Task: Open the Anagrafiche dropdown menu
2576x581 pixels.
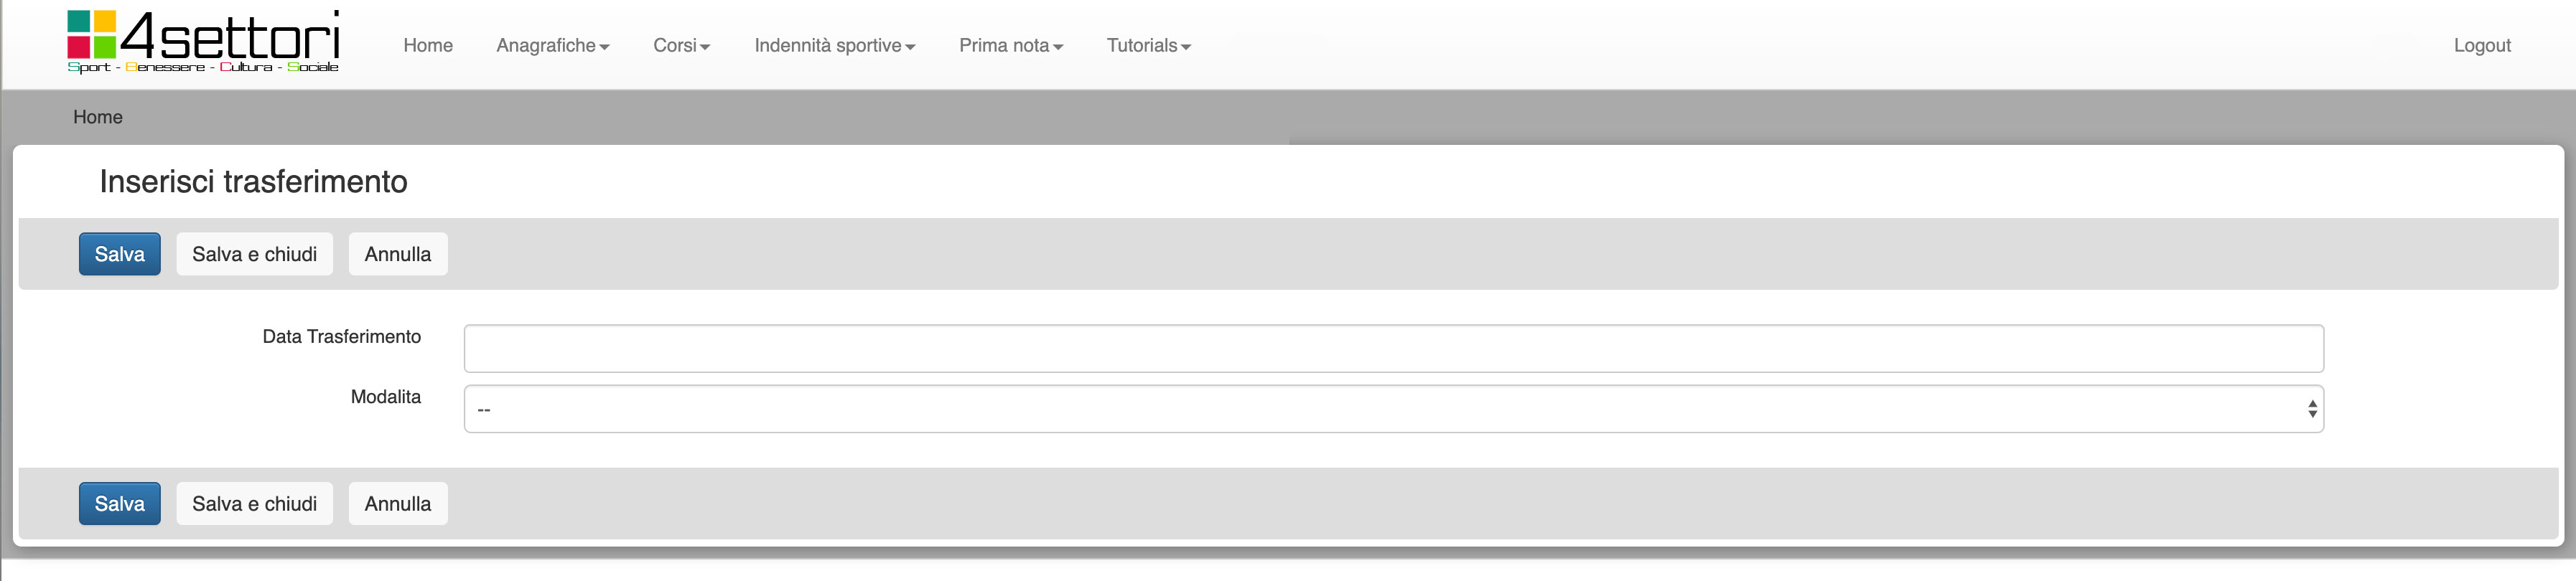Action: [552, 46]
